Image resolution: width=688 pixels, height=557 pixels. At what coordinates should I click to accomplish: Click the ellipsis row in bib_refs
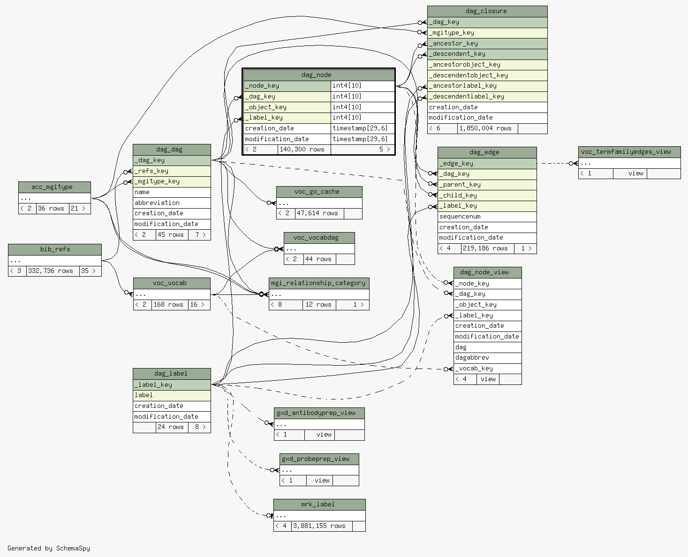click(x=55, y=261)
